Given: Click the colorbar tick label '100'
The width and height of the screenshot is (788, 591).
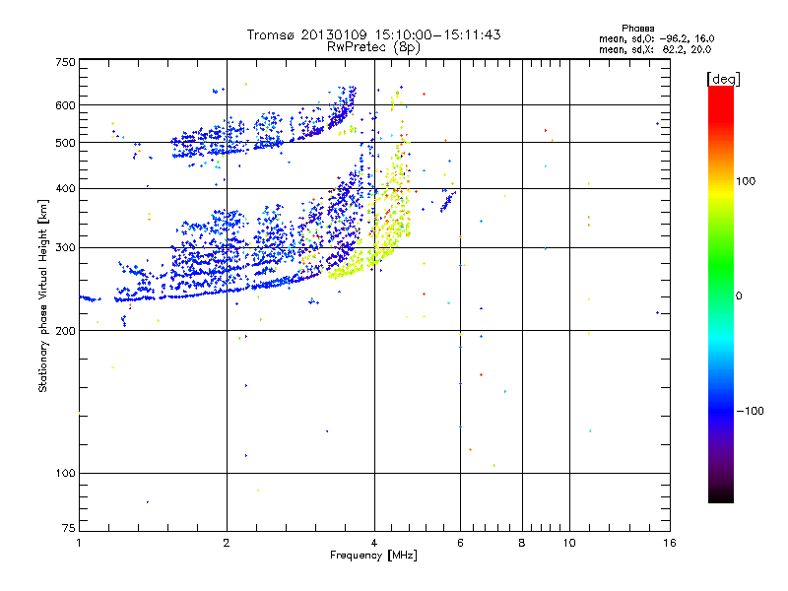Looking at the screenshot, I should click(746, 181).
